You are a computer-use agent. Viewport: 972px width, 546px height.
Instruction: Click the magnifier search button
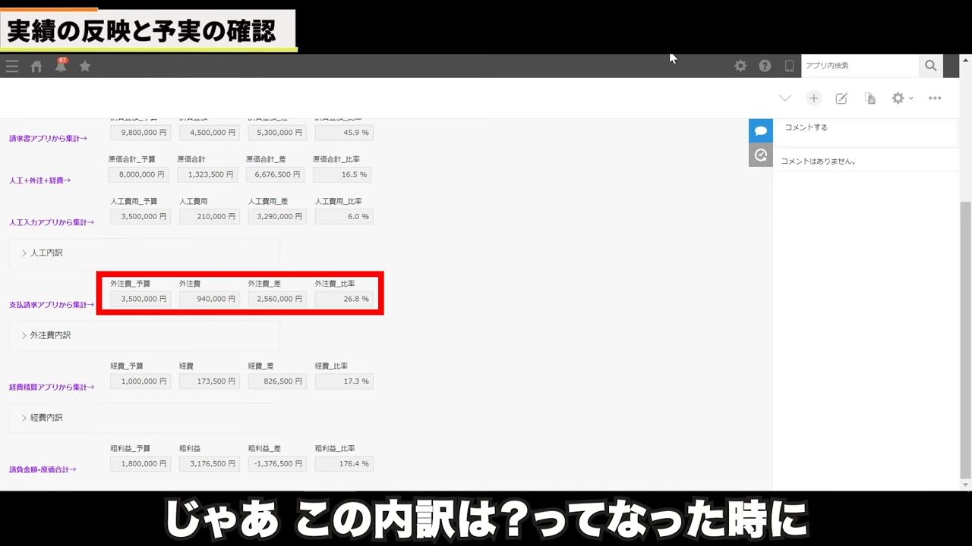930,66
